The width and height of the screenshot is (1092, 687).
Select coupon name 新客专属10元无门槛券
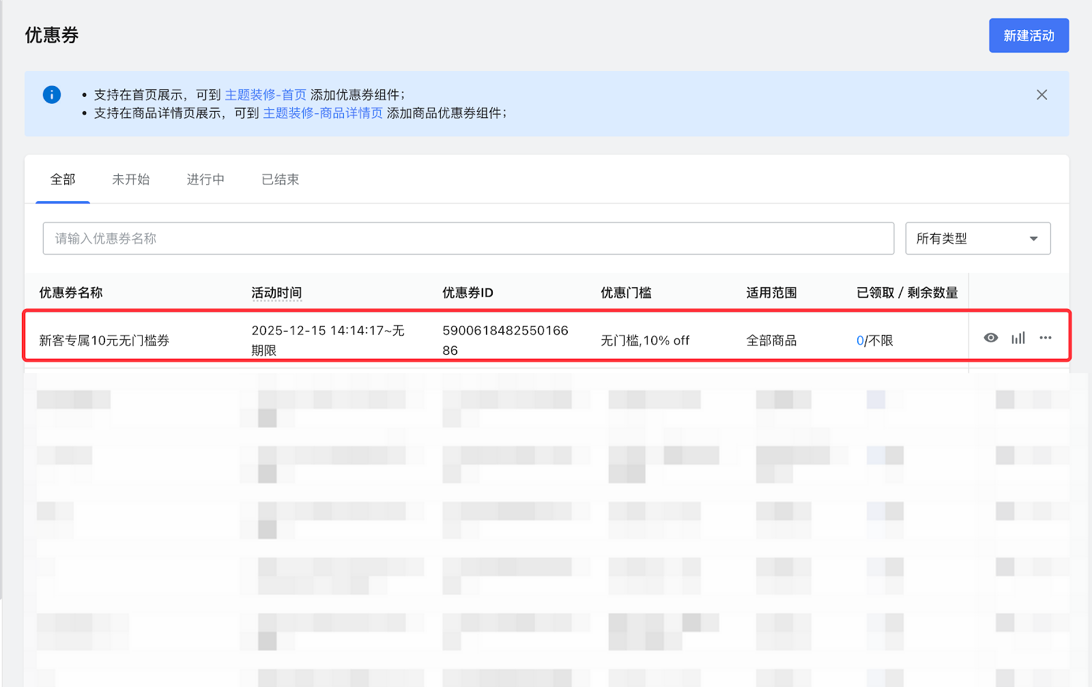[x=104, y=340]
